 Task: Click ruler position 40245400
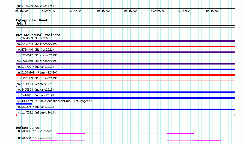pyautogui.click(x=130, y=11)
